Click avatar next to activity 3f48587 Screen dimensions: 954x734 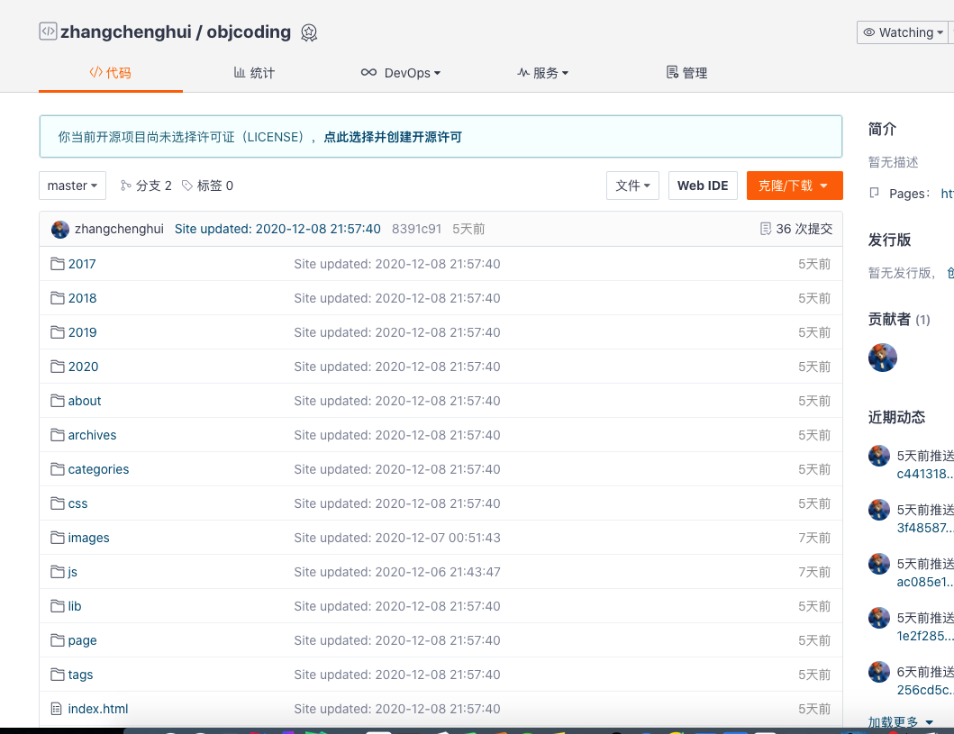(x=878, y=510)
